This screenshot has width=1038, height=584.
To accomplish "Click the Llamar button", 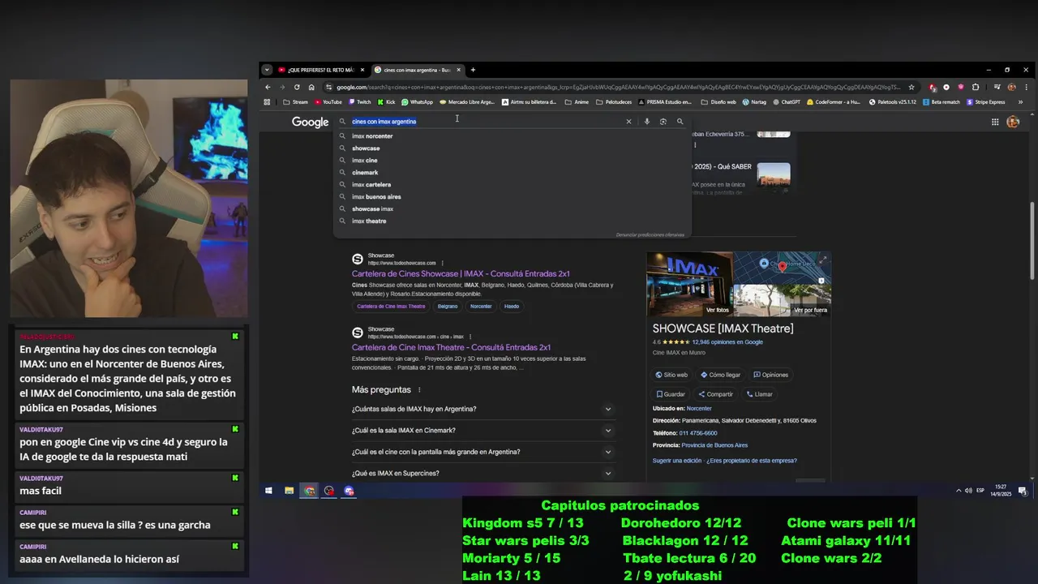I will (x=759, y=394).
